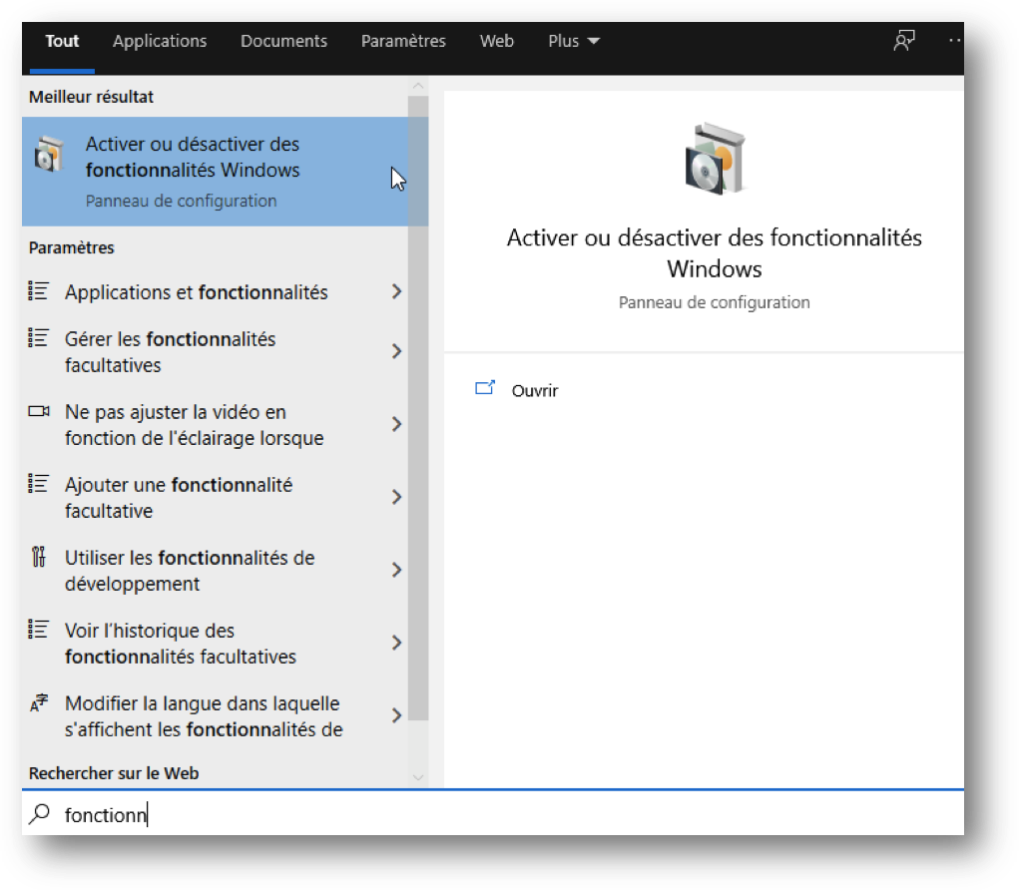This screenshot has width=1019, height=890.
Task: Open the Plus dropdown filter
Action: (x=573, y=41)
